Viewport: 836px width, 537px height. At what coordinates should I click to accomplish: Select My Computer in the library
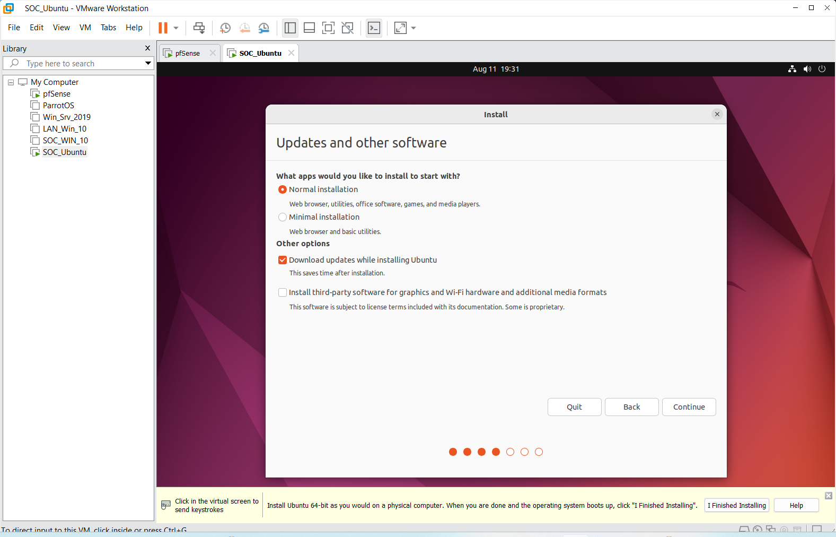click(55, 82)
